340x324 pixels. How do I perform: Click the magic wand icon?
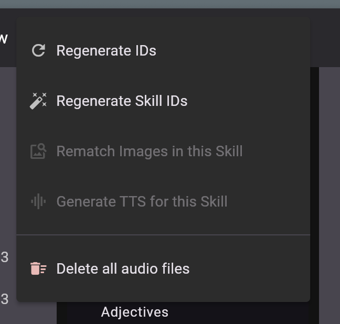pos(38,101)
